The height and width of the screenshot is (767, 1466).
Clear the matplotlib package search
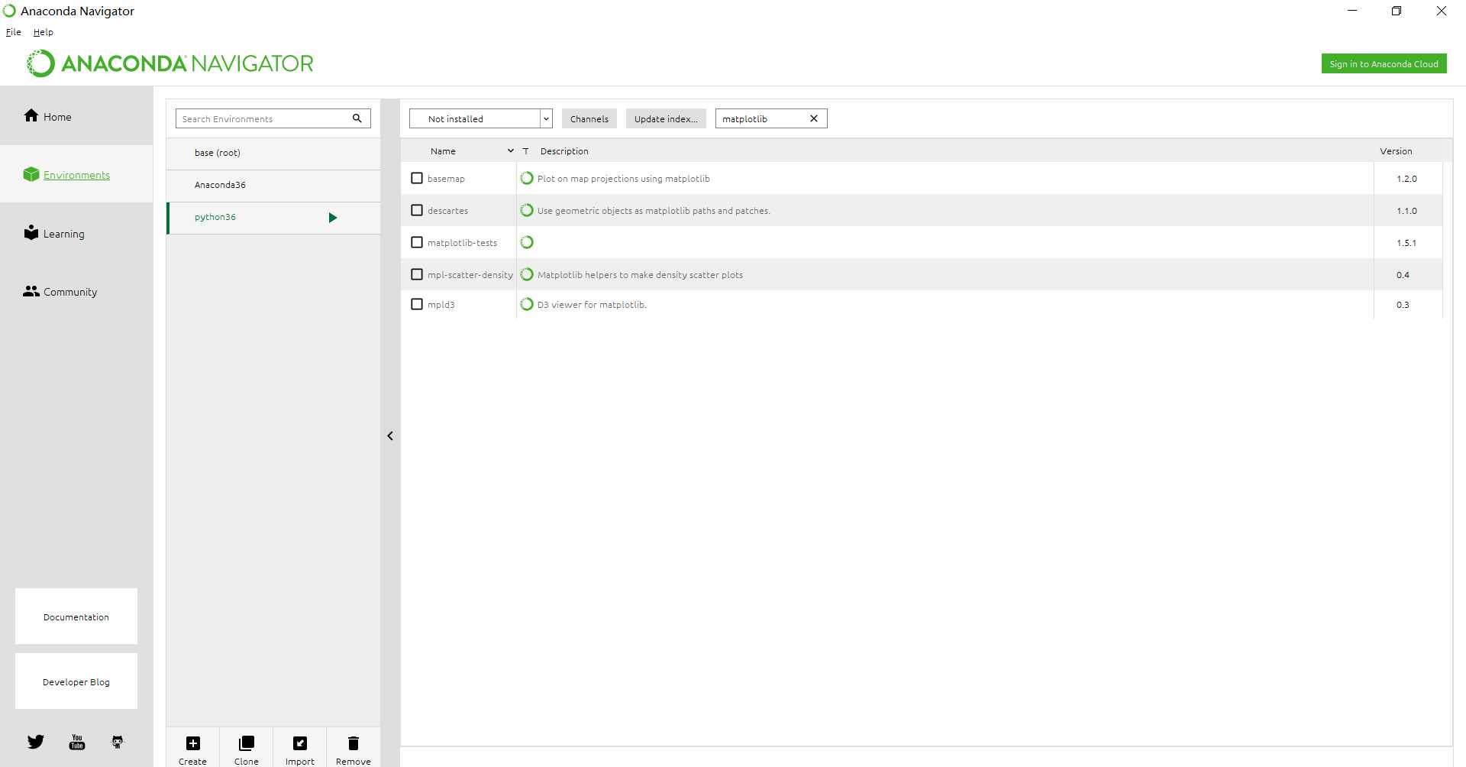point(814,118)
